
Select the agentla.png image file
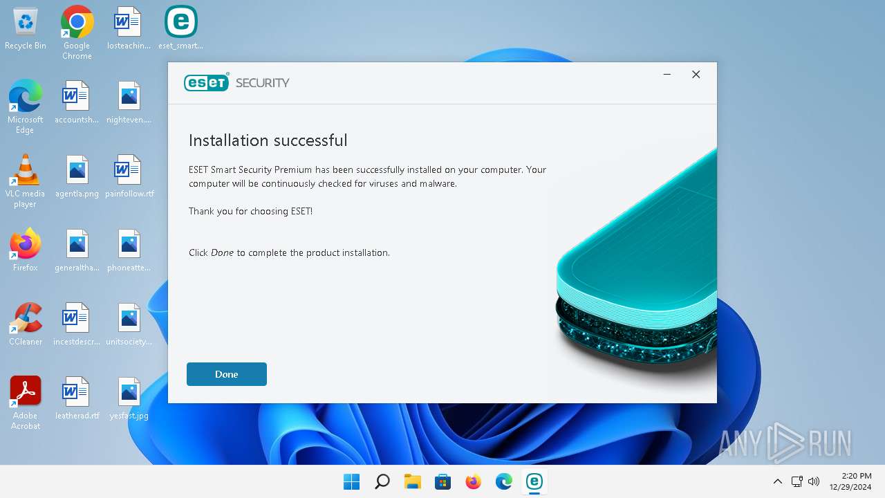77,177
